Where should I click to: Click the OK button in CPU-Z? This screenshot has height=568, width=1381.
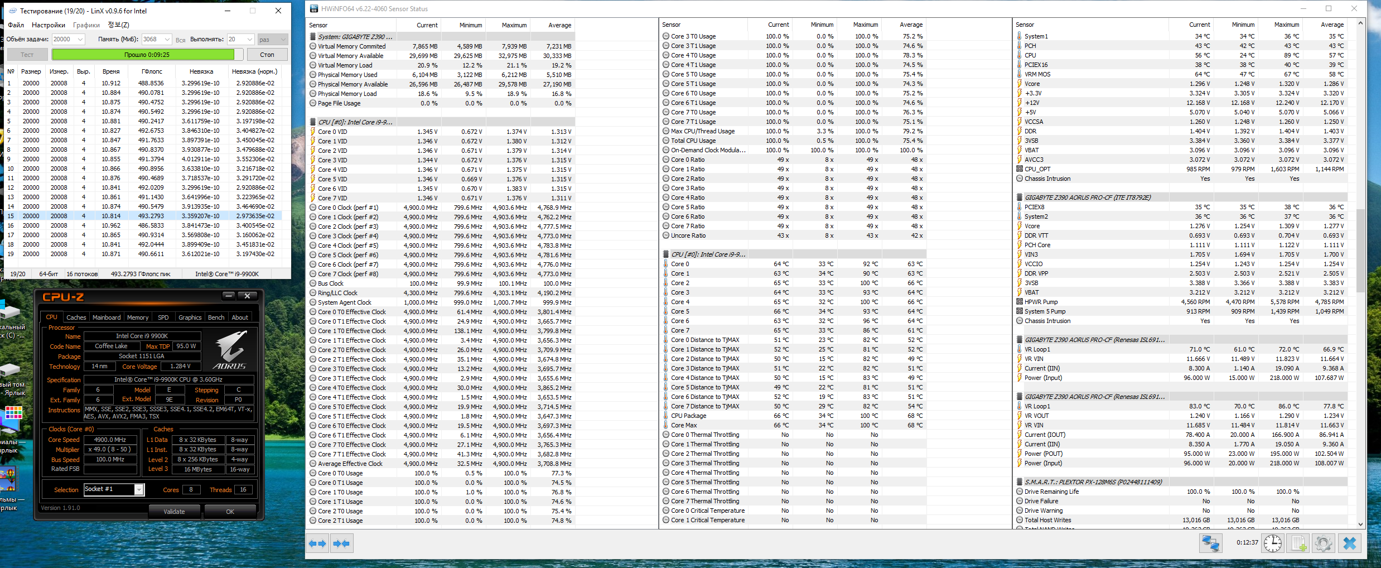tap(230, 511)
